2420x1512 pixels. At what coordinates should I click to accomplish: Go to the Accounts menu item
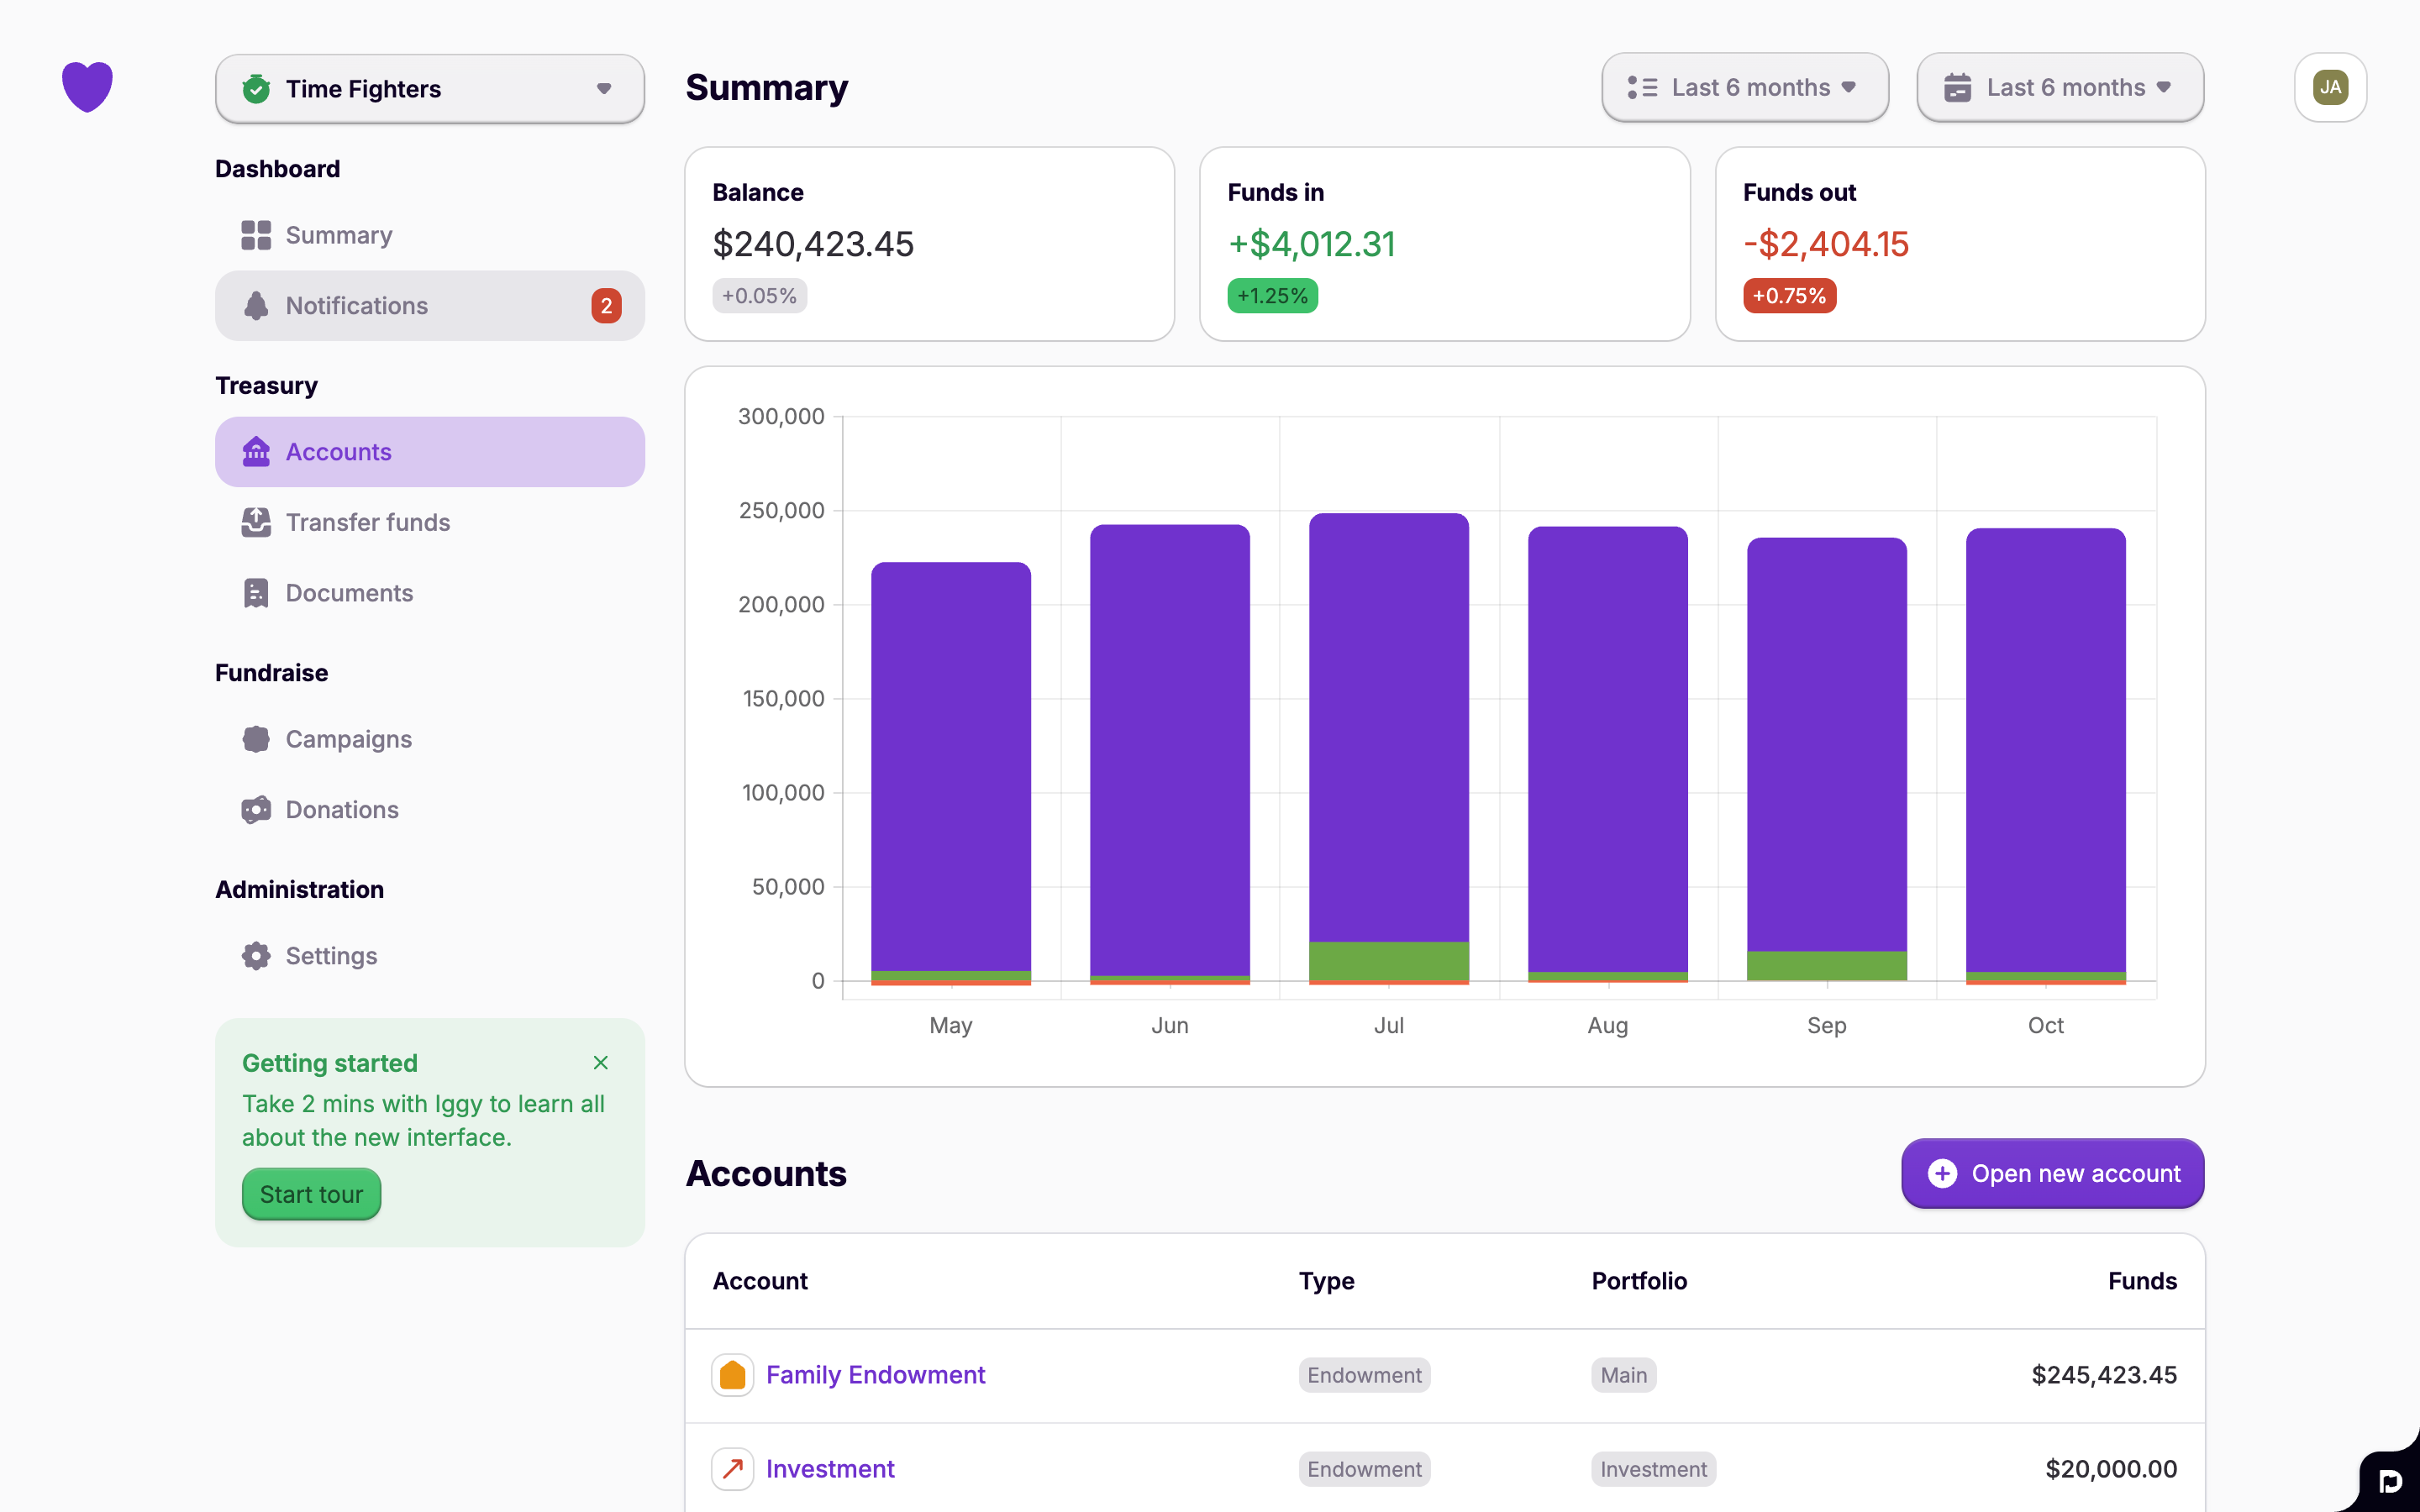click(430, 452)
